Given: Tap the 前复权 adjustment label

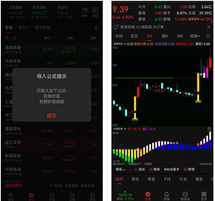Looking at the screenshot, I should pos(148,164).
